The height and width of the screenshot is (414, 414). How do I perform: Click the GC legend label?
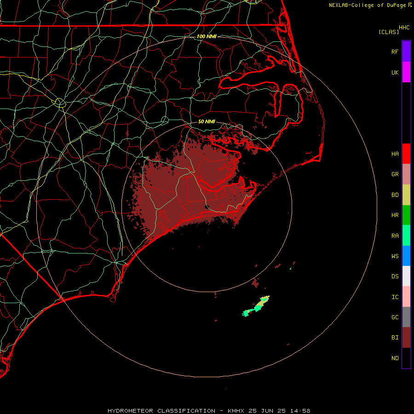tap(395, 317)
